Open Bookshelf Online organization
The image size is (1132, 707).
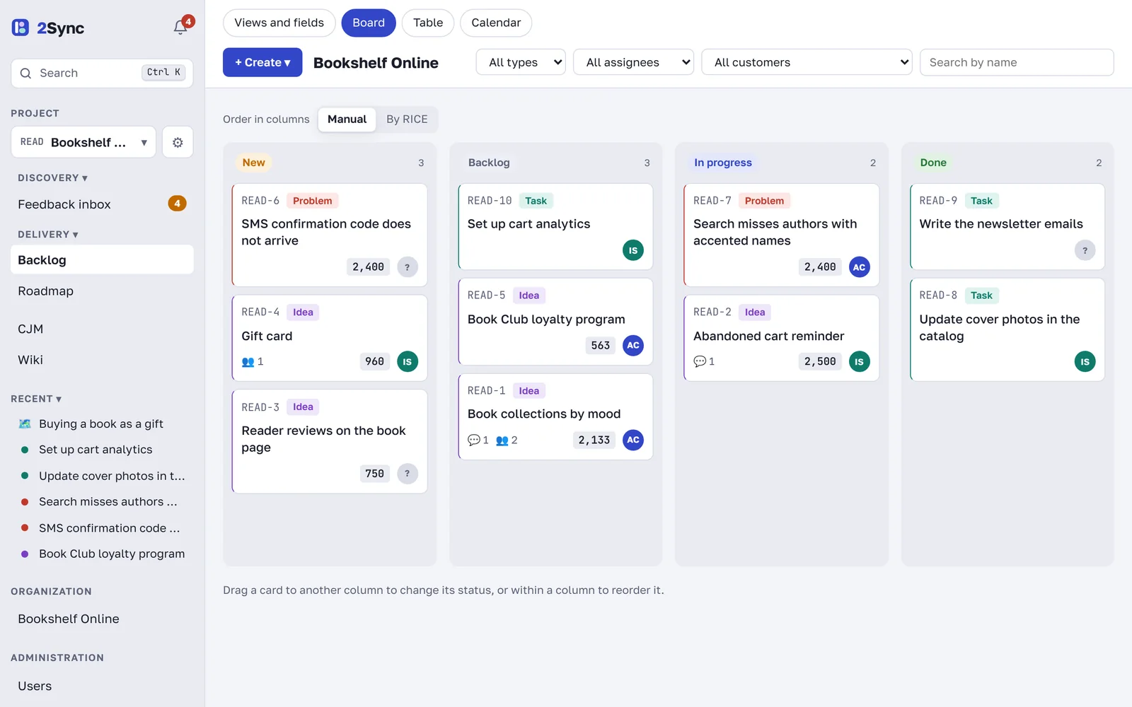(x=102, y=619)
